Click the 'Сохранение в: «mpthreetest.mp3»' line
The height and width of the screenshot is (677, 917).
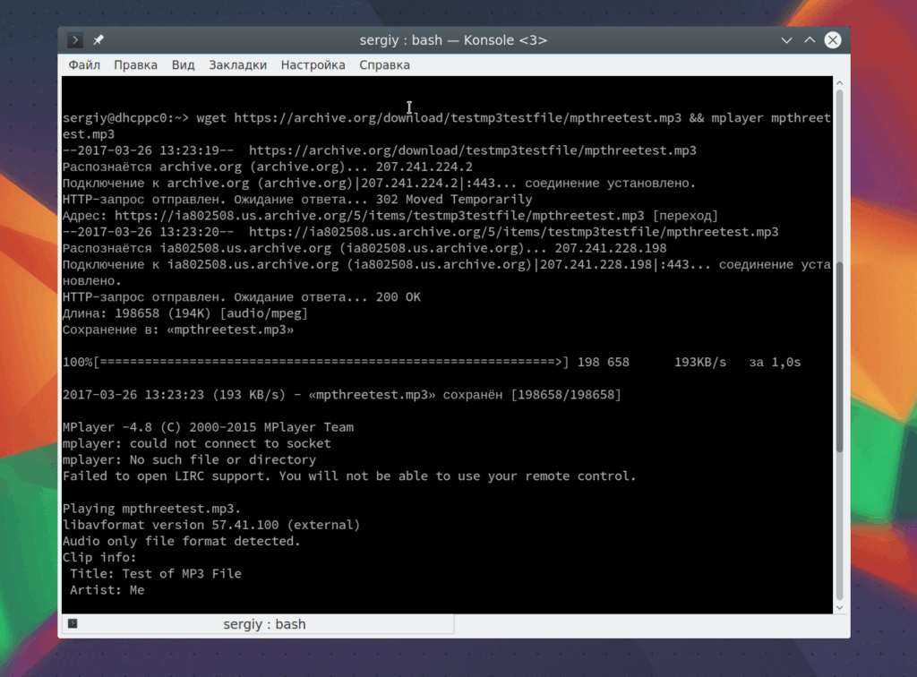(178, 330)
